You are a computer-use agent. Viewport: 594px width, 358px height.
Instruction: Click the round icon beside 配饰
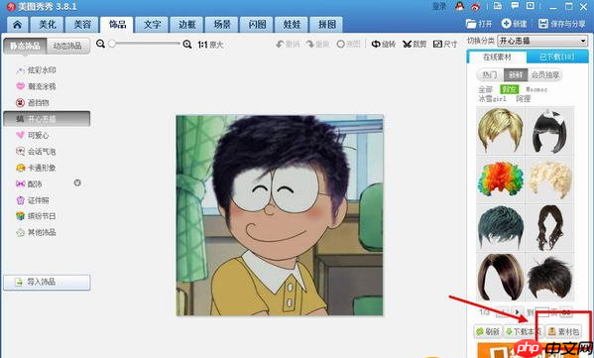77,183
